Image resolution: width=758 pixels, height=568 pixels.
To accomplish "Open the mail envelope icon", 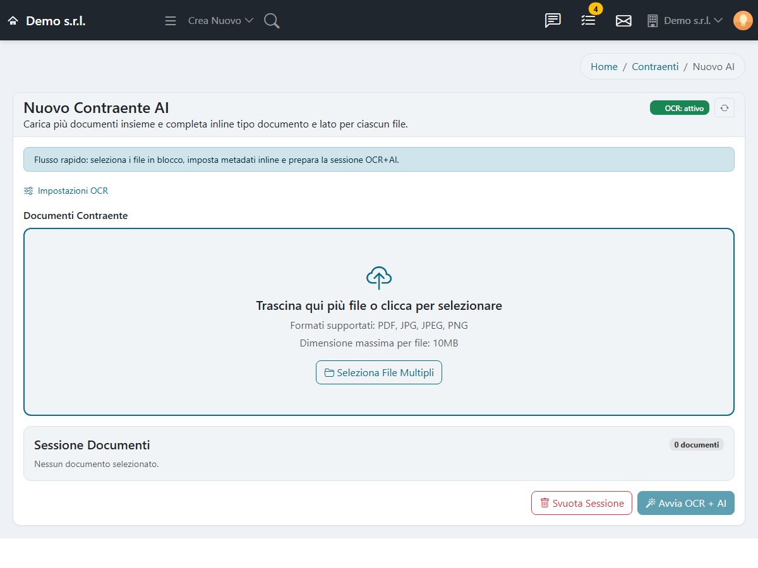I will coord(623,21).
